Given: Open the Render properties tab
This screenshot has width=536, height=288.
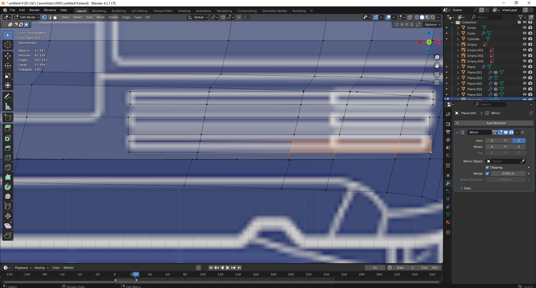Looking at the screenshot, I should point(448,124).
